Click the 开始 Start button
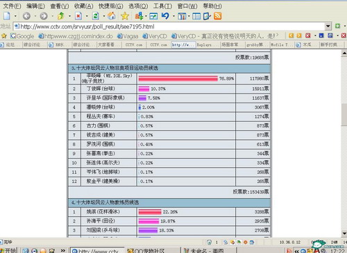The height and width of the screenshot is (253, 347). point(8,250)
